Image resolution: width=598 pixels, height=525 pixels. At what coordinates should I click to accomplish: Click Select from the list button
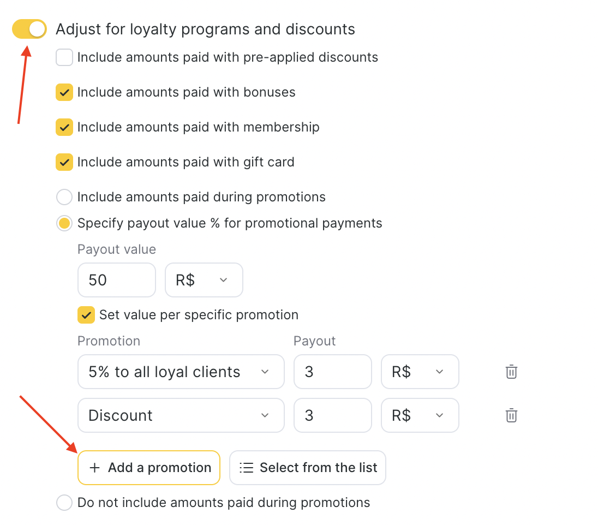point(307,467)
